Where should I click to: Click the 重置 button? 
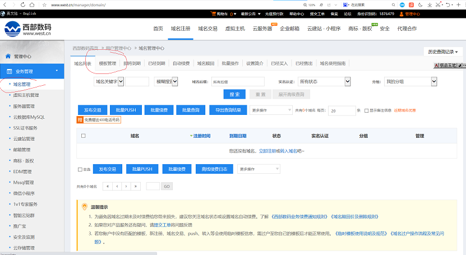tap(261, 94)
